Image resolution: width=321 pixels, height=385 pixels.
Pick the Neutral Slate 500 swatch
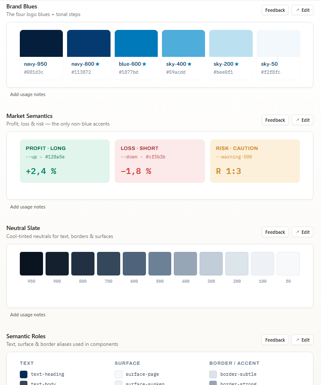click(160, 264)
